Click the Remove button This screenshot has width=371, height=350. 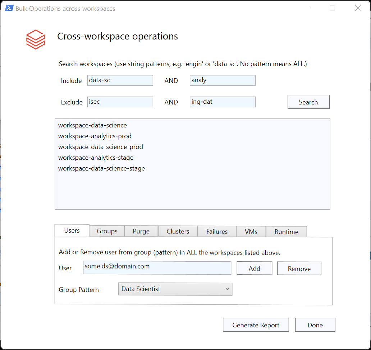[x=299, y=268]
